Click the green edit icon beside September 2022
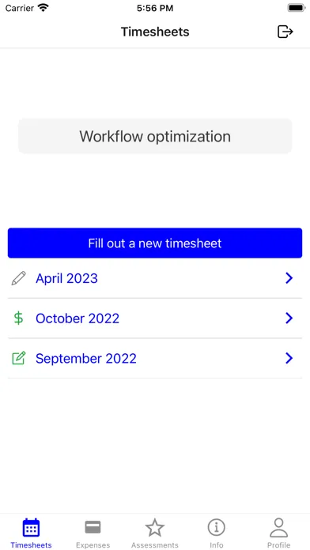The width and height of the screenshot is (310, 550). (19, 358)
